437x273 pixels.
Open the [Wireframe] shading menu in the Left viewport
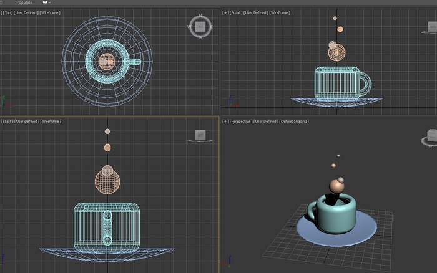[x=51, y=121]
